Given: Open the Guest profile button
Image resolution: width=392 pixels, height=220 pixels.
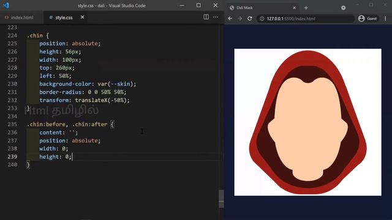Looking at the screenshot, I should [x=367, y=18].
